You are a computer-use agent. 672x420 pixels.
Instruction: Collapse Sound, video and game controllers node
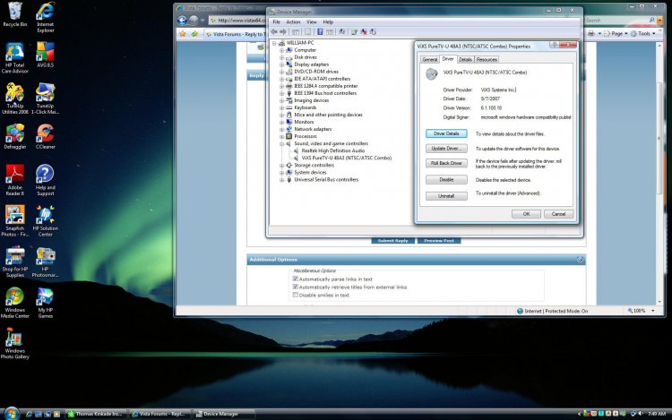tap(281, 144)
